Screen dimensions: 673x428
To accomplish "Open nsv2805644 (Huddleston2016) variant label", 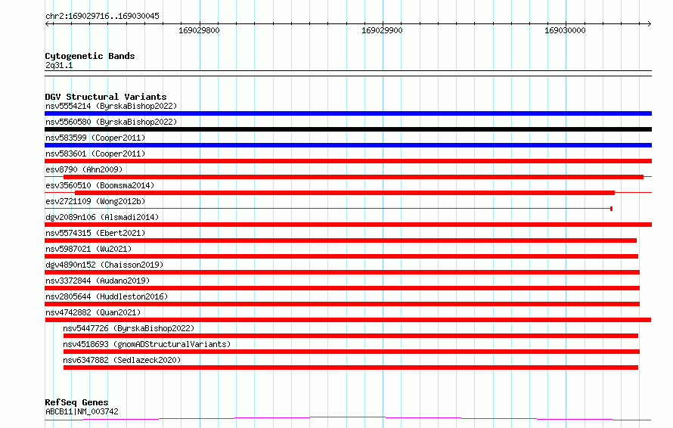I will pos(107,296).
